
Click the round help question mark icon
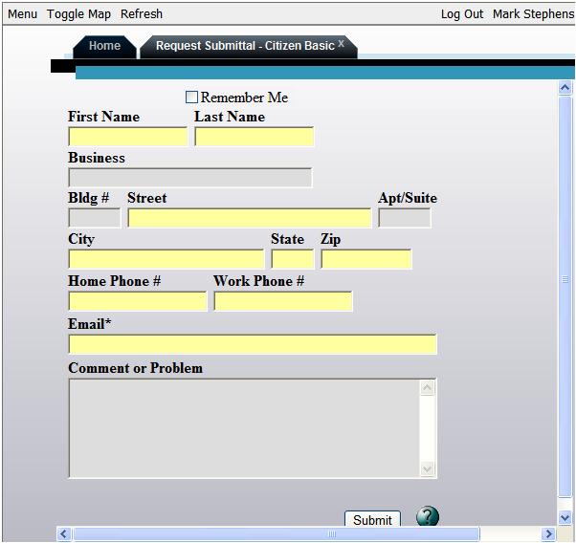pyautogui.click(x=428, y=516)
